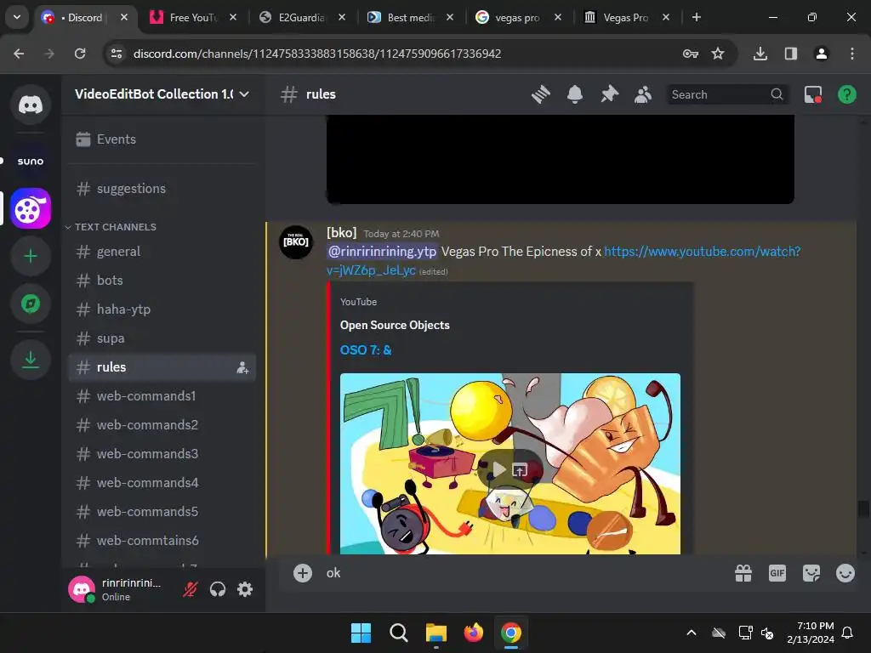Click [bko] user avatar
Image resolution: width=871 pixels, height=653 pixels.
click(295, 242)
